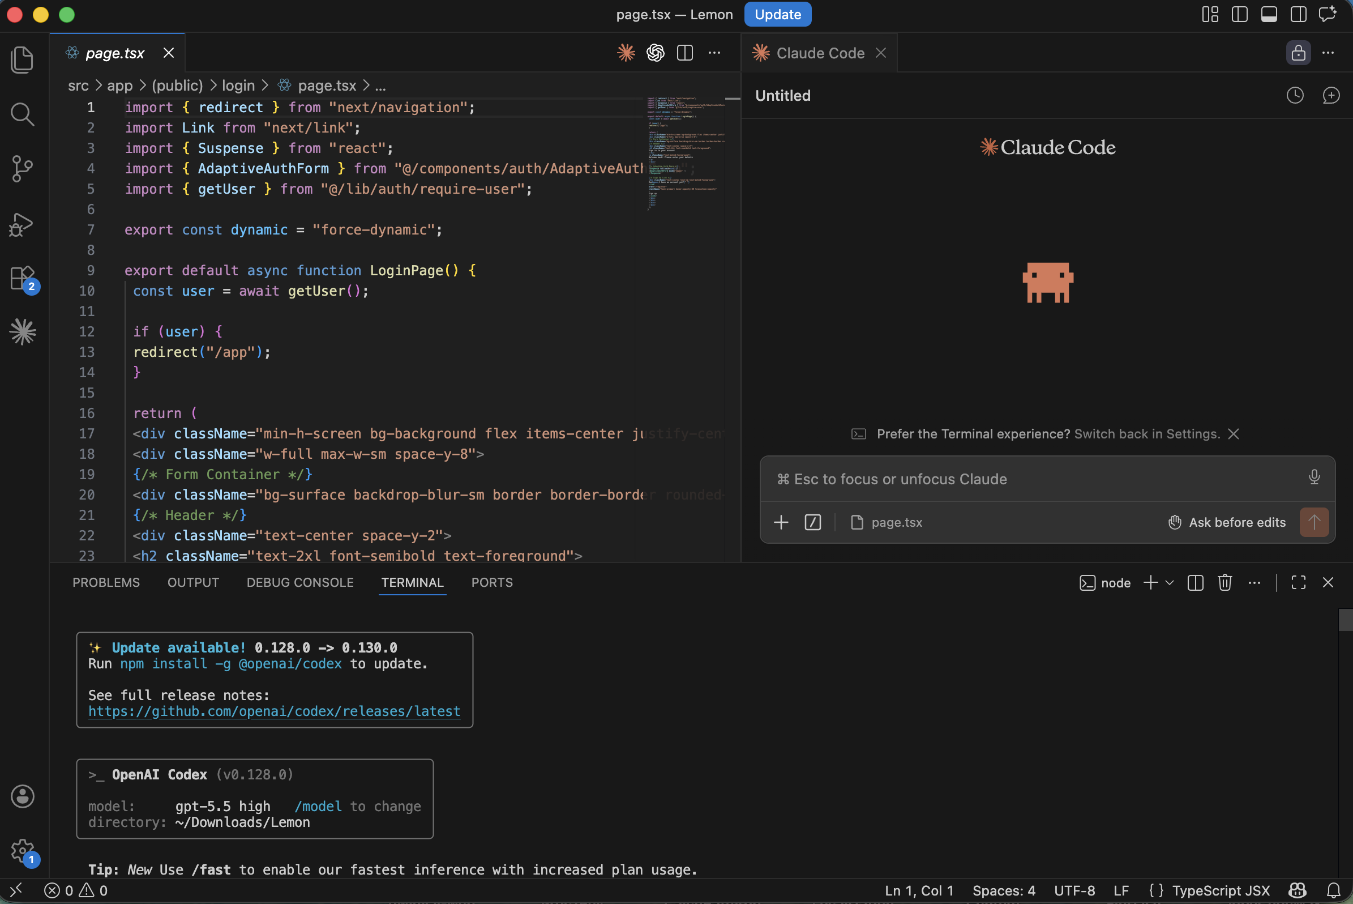Toggle the secondary side bar
The image size is (1353, 904).
pyautogui.click(x=1298, y=14)
